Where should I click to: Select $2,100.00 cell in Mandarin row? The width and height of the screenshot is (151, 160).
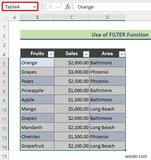click(72, 127)
